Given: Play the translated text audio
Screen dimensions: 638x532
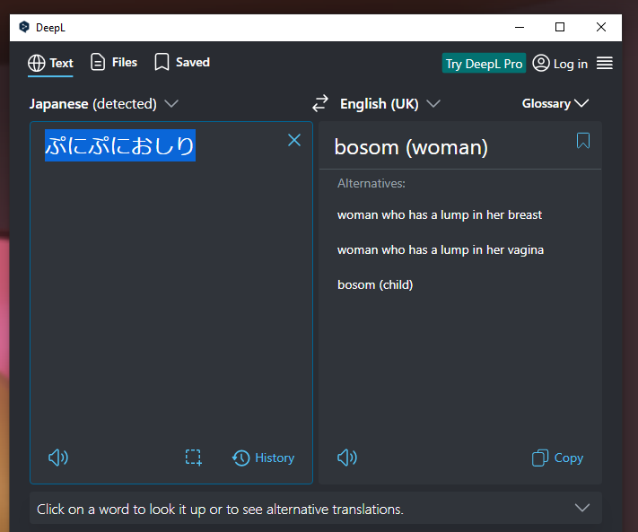Looking at the screenshot, I should 347,458.
